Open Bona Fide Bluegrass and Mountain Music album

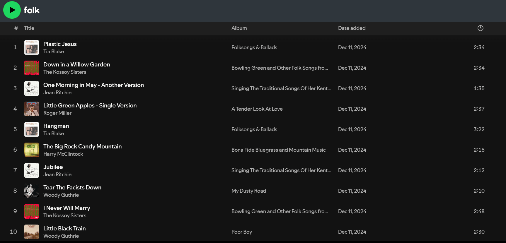pyautogui.click(x=278, y=150)
